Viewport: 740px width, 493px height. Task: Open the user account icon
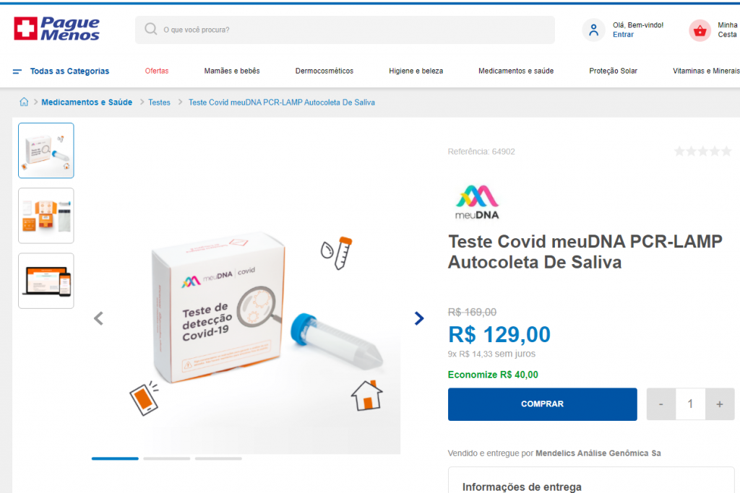click(594, 30)
